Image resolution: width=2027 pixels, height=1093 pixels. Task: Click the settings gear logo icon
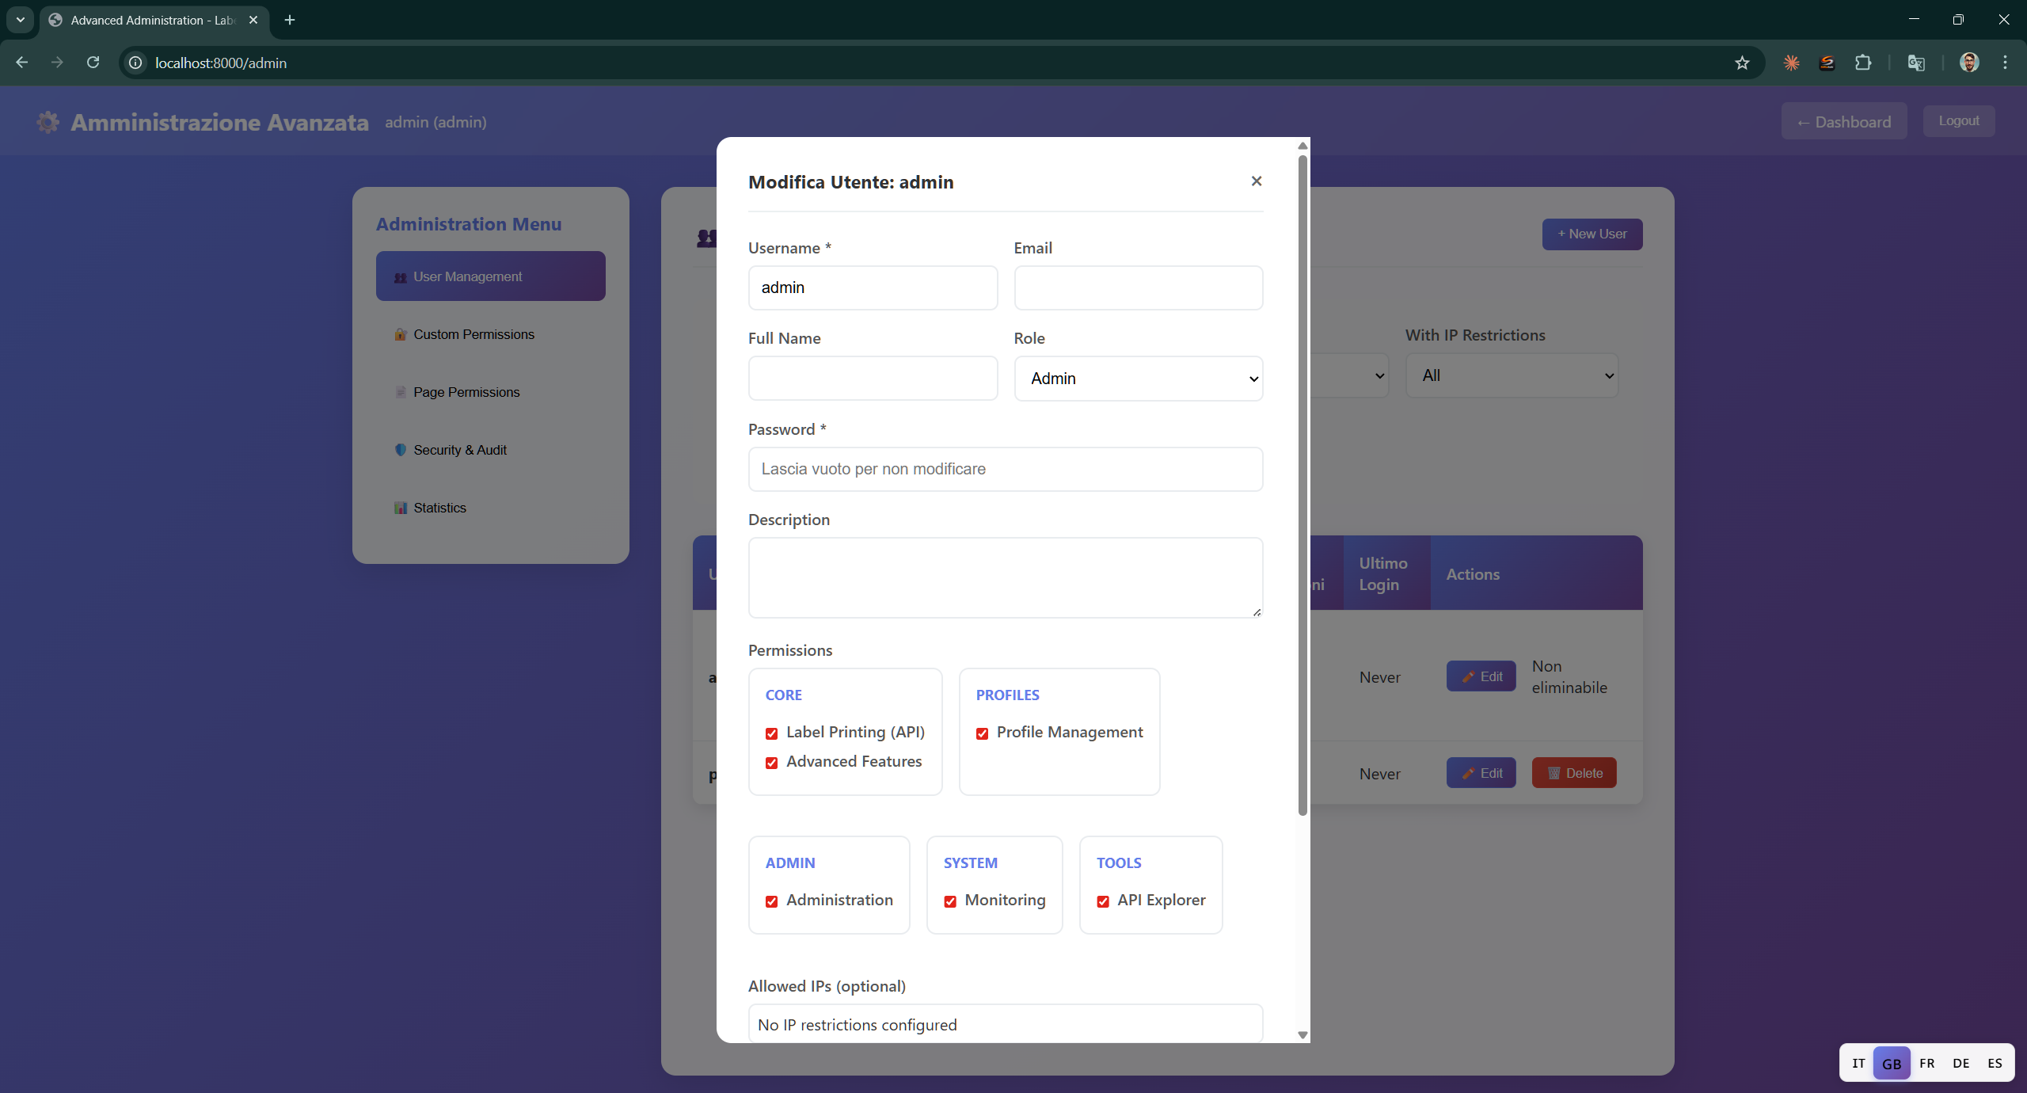click(48, 122)
